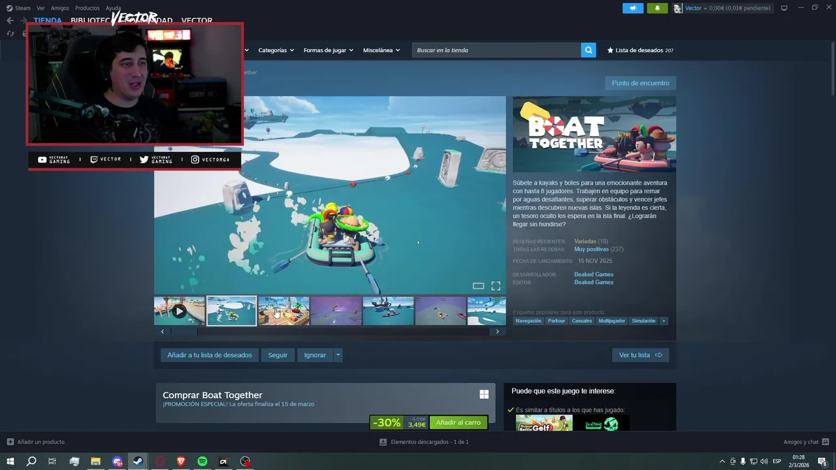
Task: Click the plus icon after the Simulación tag
Action: pyautogui.click(x=664, y=321)
